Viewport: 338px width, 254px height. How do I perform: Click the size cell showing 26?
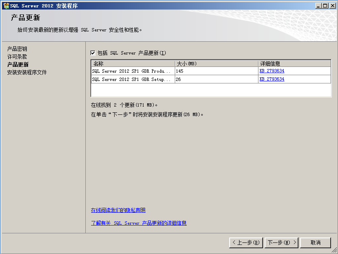pos(216,79)
